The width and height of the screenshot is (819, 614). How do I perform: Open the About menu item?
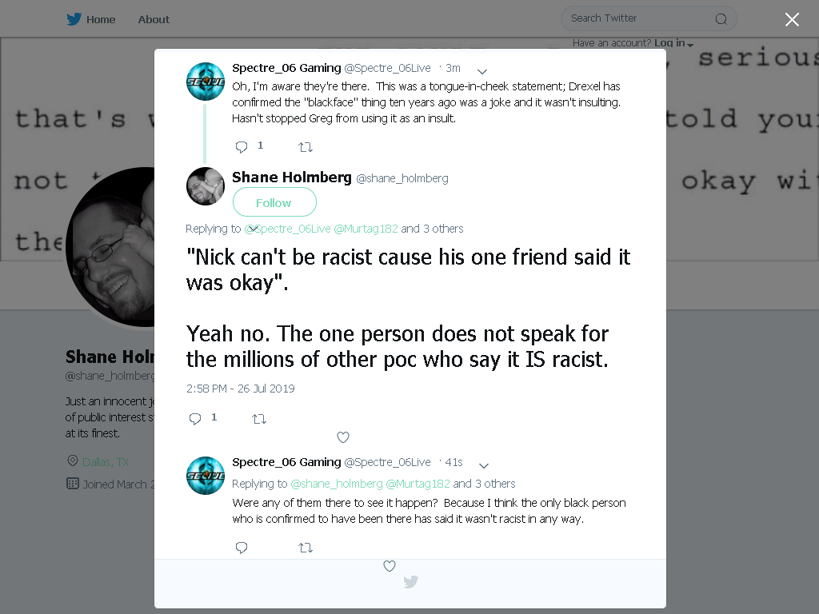[x=154, y=20]
